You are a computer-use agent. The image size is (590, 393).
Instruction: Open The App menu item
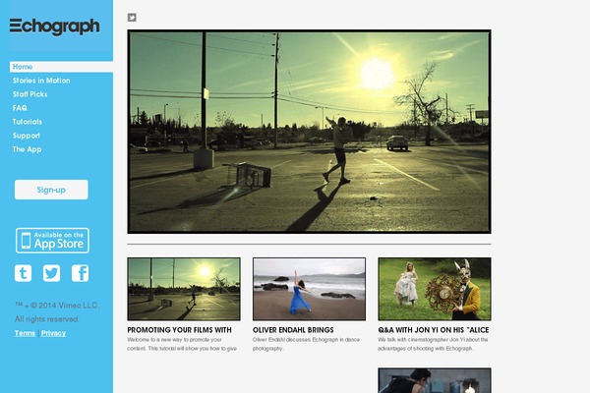coord(27,149)
